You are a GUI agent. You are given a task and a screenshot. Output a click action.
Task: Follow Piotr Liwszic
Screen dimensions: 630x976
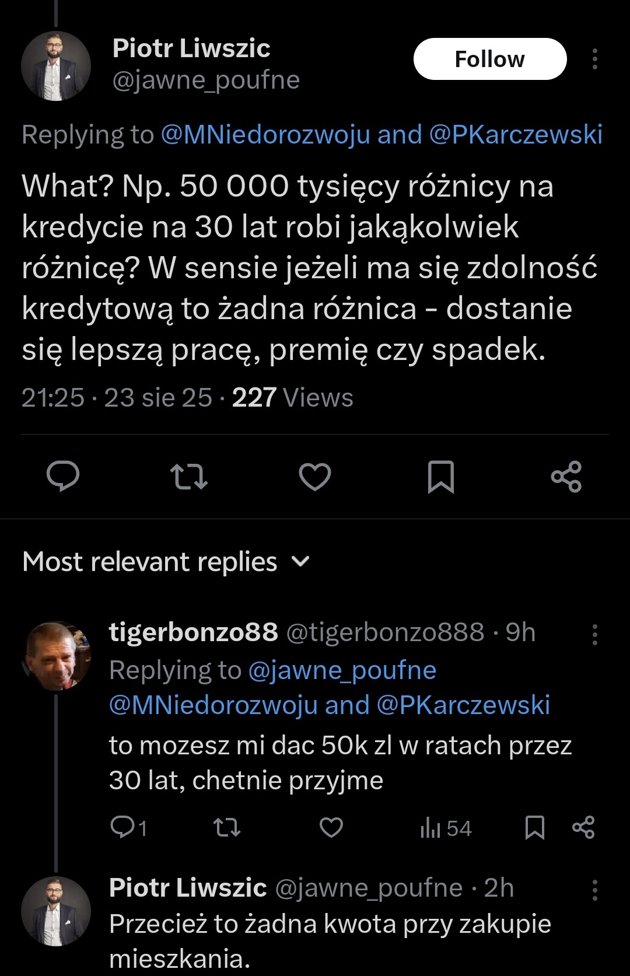coord(490,59)
